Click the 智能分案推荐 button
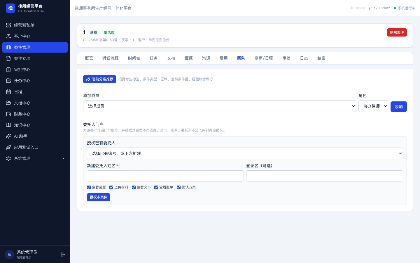 click(99, 79)
